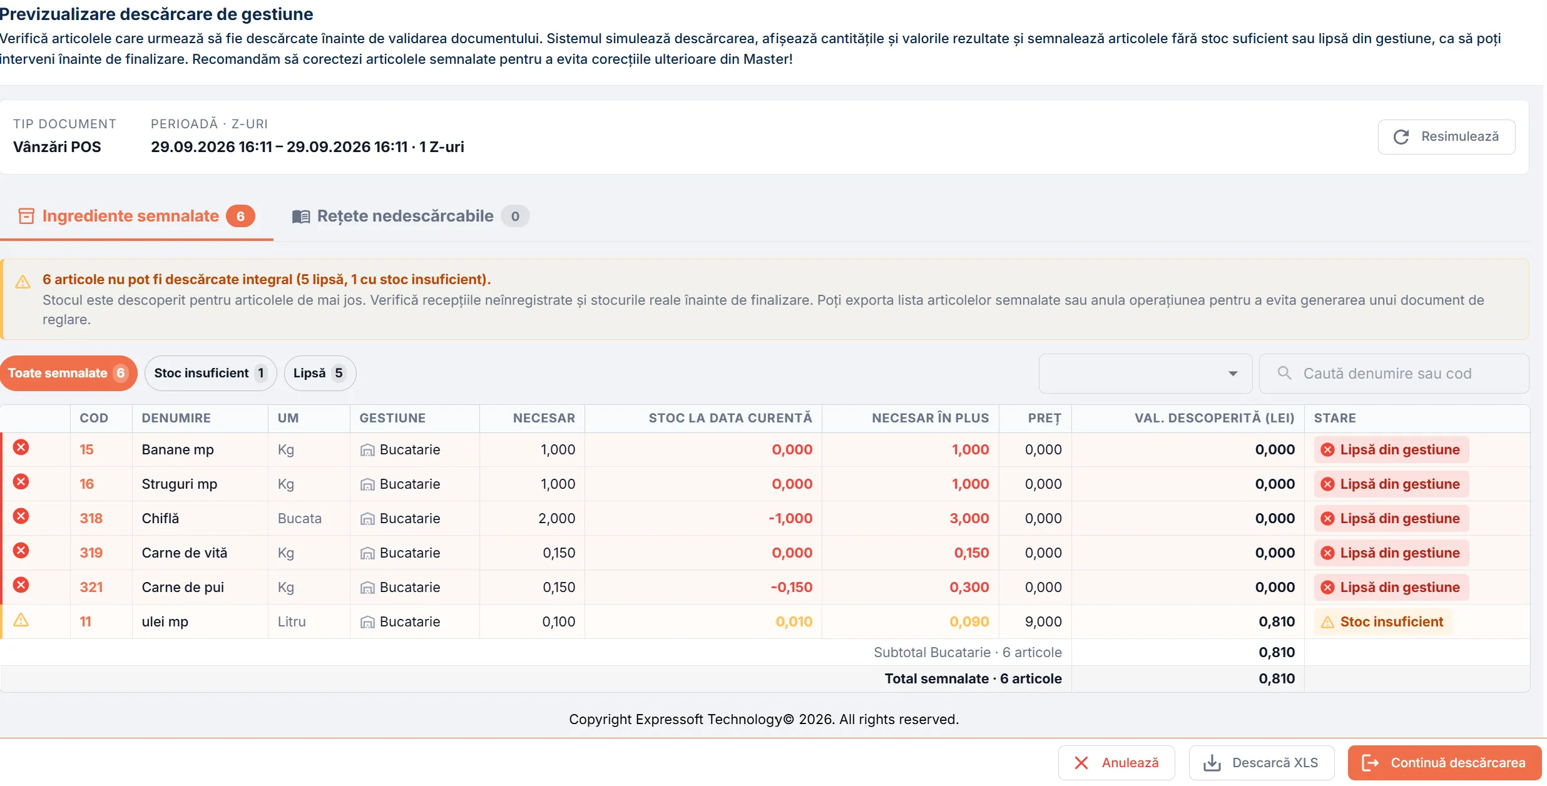
Task: Click the Stoc insuficient status badge for ulei mp
Action: [1382, 622]
